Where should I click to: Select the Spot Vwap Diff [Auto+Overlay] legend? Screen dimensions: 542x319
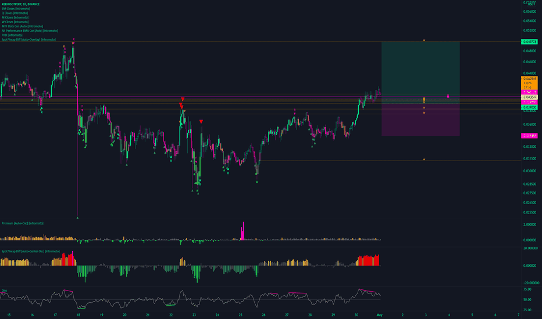click(x=28, y=39)
